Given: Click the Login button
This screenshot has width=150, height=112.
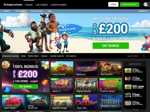Looking at the screenshot, I should [x=113, y=4].
